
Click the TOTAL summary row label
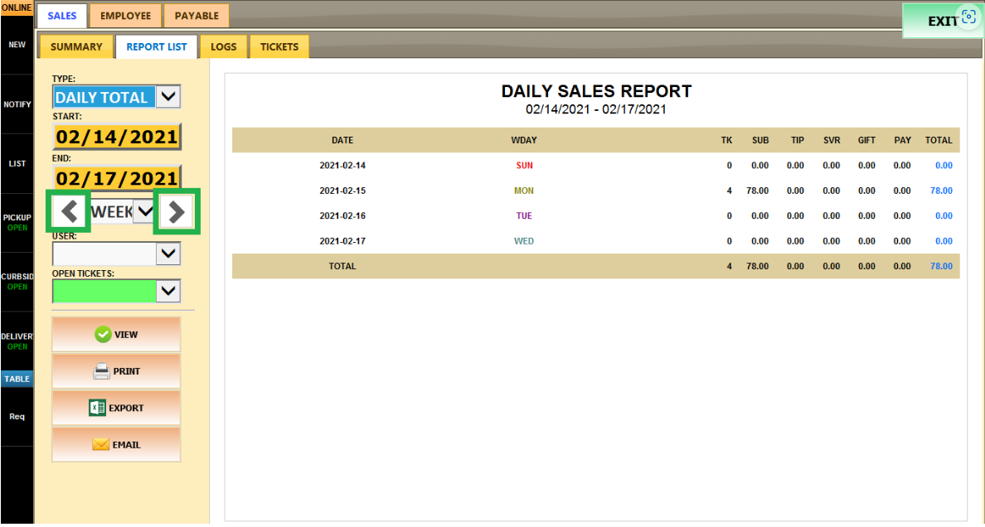[x=342, y=266]
